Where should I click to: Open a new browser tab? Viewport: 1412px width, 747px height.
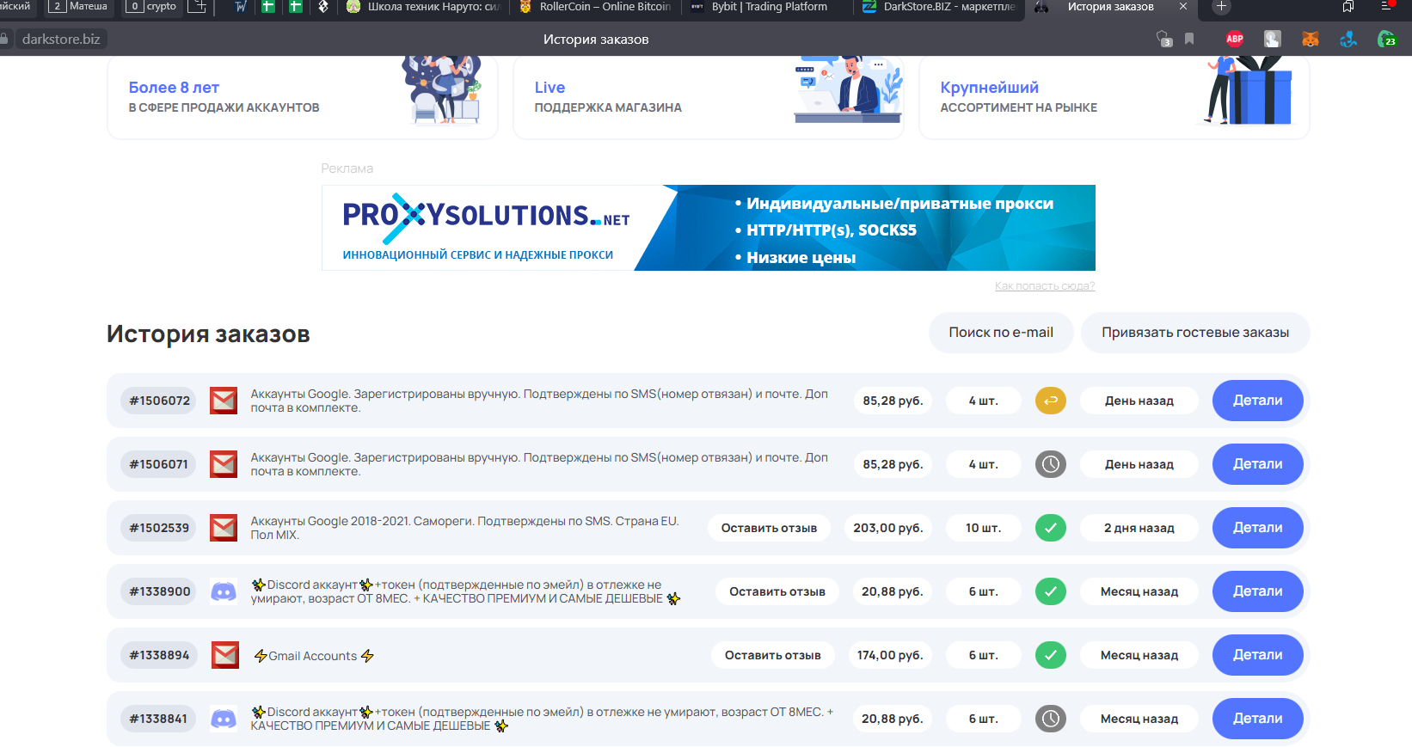(x=1221, y=7)
